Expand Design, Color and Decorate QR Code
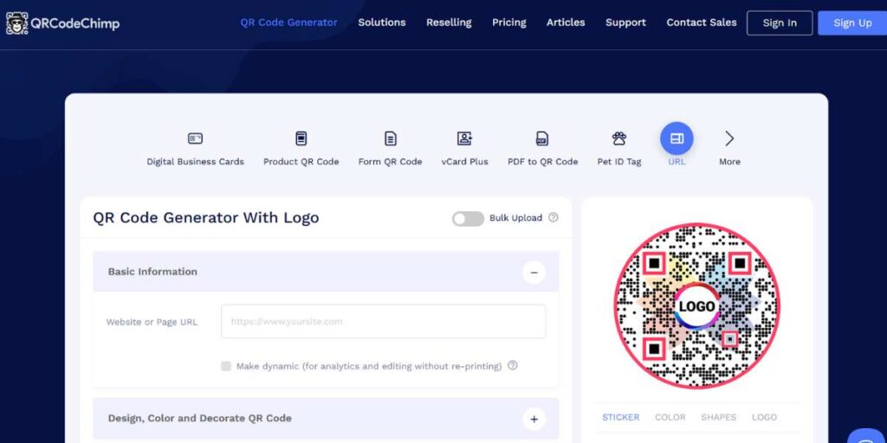This screenshot has width=887, height=443. click(534, 420)
